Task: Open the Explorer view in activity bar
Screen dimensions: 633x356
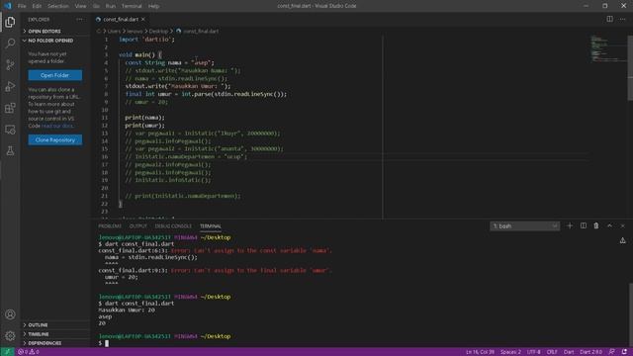Action: pos(10,22)
